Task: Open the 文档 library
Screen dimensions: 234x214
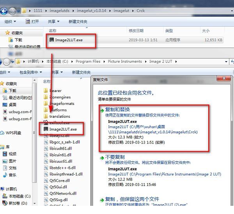Action: pos(9,168)
